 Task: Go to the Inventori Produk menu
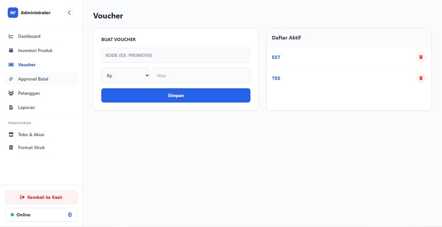pos(35,51)
